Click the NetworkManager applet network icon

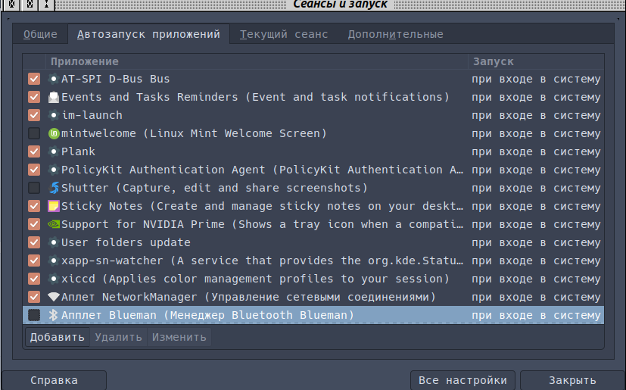coord(54,297)
